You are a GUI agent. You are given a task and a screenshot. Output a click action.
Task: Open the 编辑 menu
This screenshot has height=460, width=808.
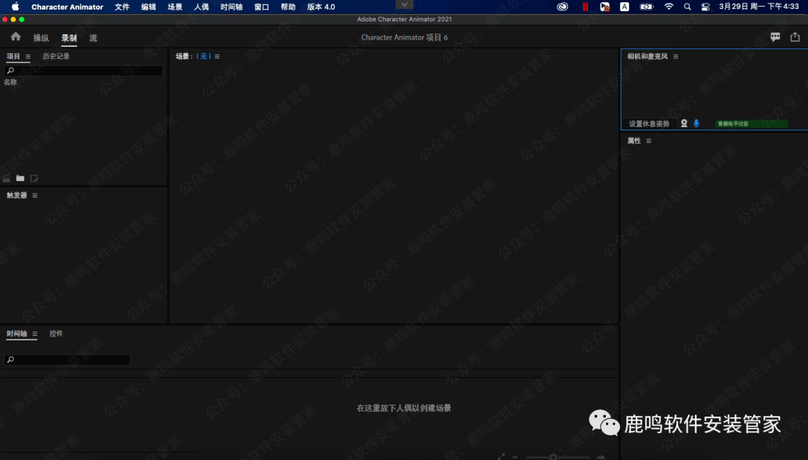[148, 7]
